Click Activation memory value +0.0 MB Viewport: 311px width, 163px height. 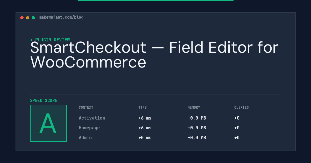tap(197, 118)
